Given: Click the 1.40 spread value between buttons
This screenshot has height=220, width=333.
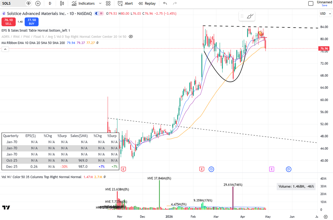Looking at the screenshot, I should point(20,22).
